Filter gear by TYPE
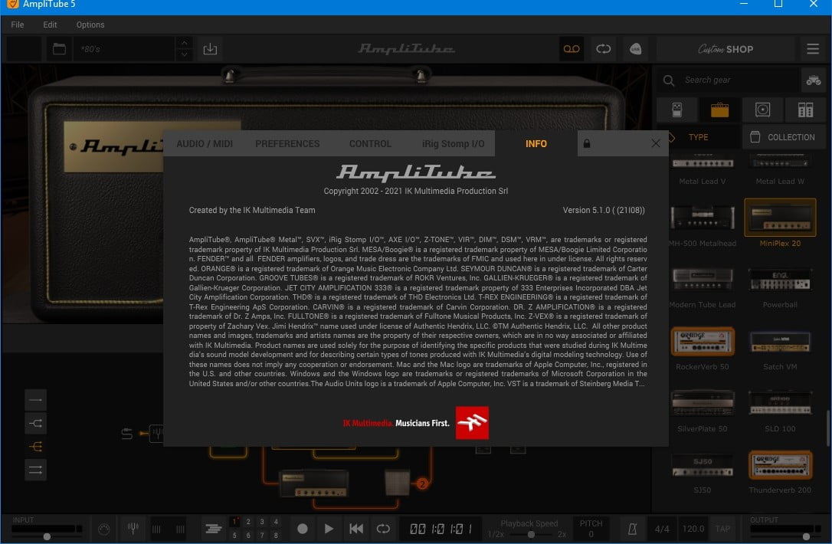This screenshot has height=544, width=832. [x=698, y=137]
